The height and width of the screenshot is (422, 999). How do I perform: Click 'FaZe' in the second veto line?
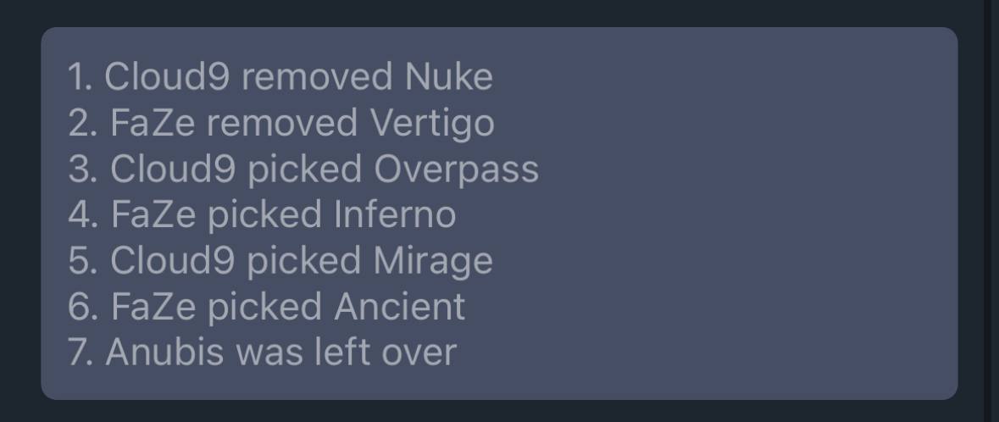pos(153,123)
